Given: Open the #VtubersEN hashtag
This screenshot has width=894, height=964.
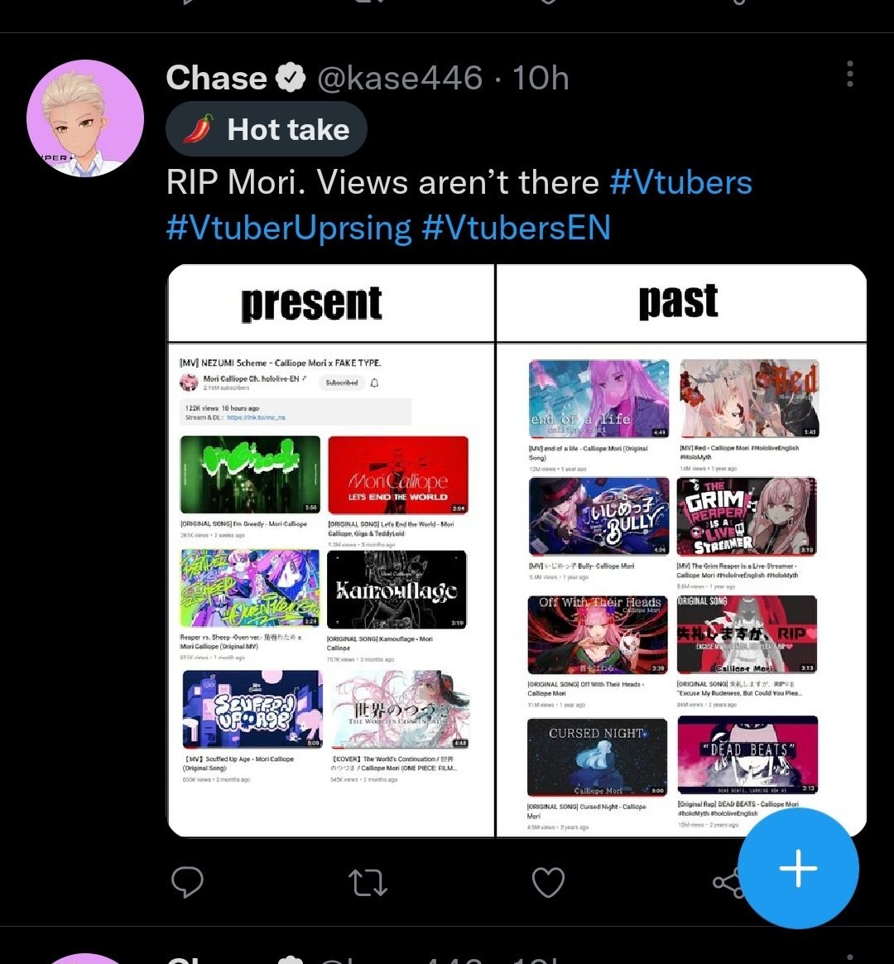Looking at the screenshot, I should [x=517, y=228].
